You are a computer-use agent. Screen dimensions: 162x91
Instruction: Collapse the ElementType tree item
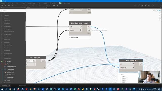(x=7, y=59)
